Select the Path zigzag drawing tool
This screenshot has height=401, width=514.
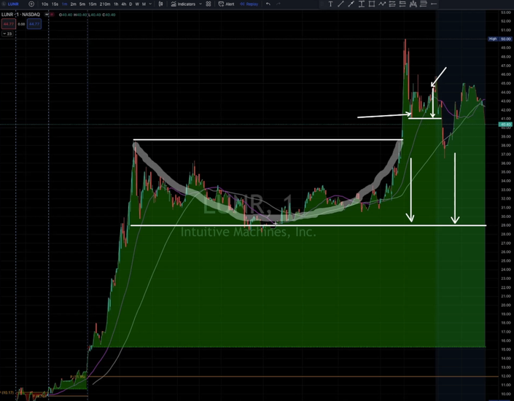(x=382, y=4)
